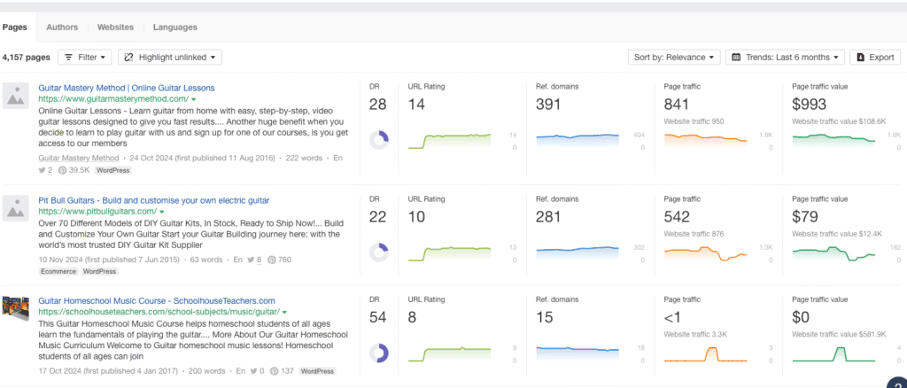Open Guitar Homeschool Music Course title link
Screen dimensions: 907x388
coord(157,301)
